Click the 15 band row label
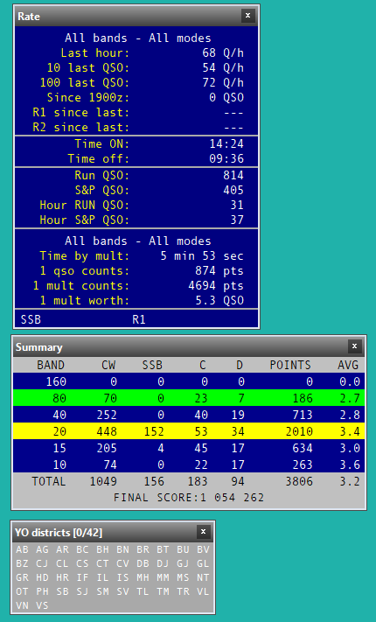Viewport: 376px width, 622px height. [x=59, y=448]
